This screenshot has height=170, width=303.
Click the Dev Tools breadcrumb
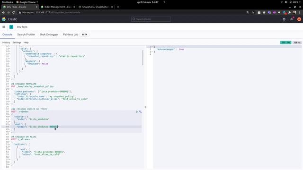[x=22, y=27]
